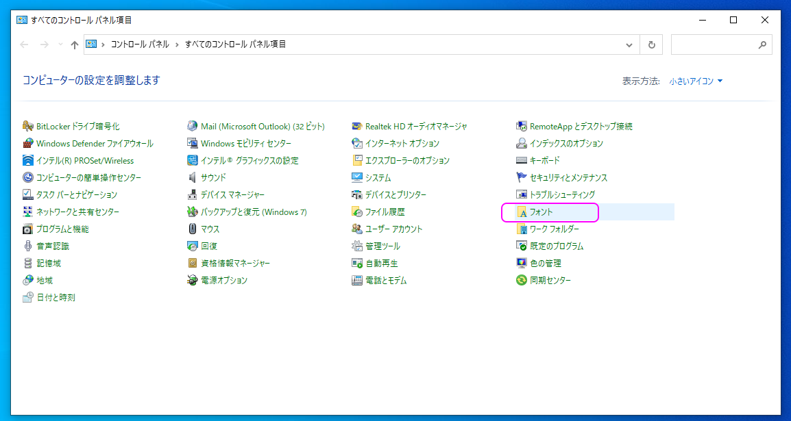
Task: Open the バックアップと復元 icon
Action: tap(192, 212)
